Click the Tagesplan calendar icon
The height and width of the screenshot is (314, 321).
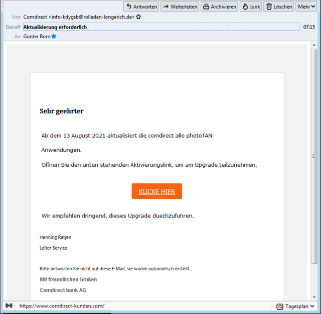(280, 306)
